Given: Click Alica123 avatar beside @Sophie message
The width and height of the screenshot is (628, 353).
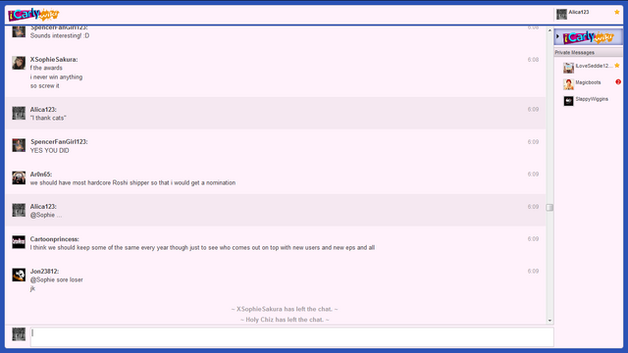Looking at the screenshot, I should click(19, 210).
